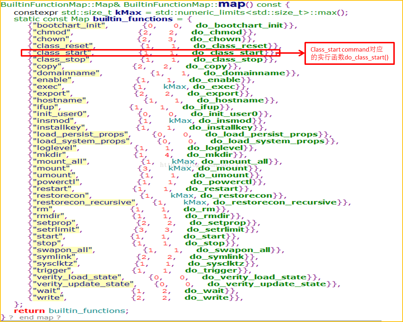Click the do_load_persist_props function name

[262, 134]
